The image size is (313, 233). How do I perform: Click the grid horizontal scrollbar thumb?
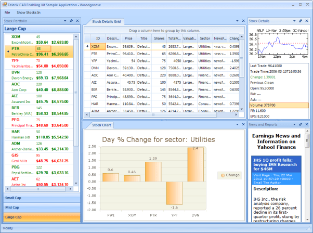tap(153, 115)
